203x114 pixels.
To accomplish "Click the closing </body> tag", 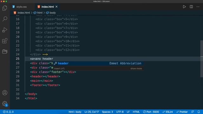I will tap(31, 94).
